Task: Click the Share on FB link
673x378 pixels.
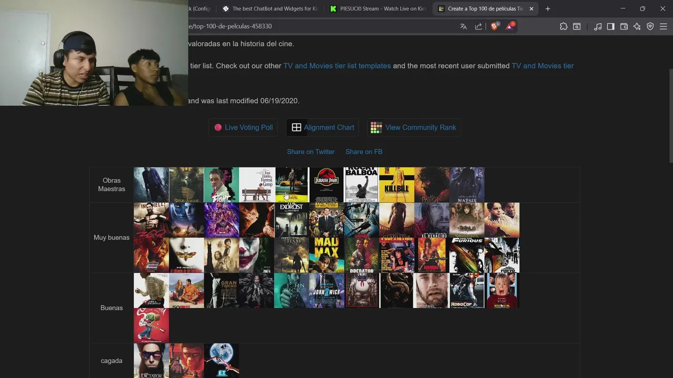Action: pos(364,152)
